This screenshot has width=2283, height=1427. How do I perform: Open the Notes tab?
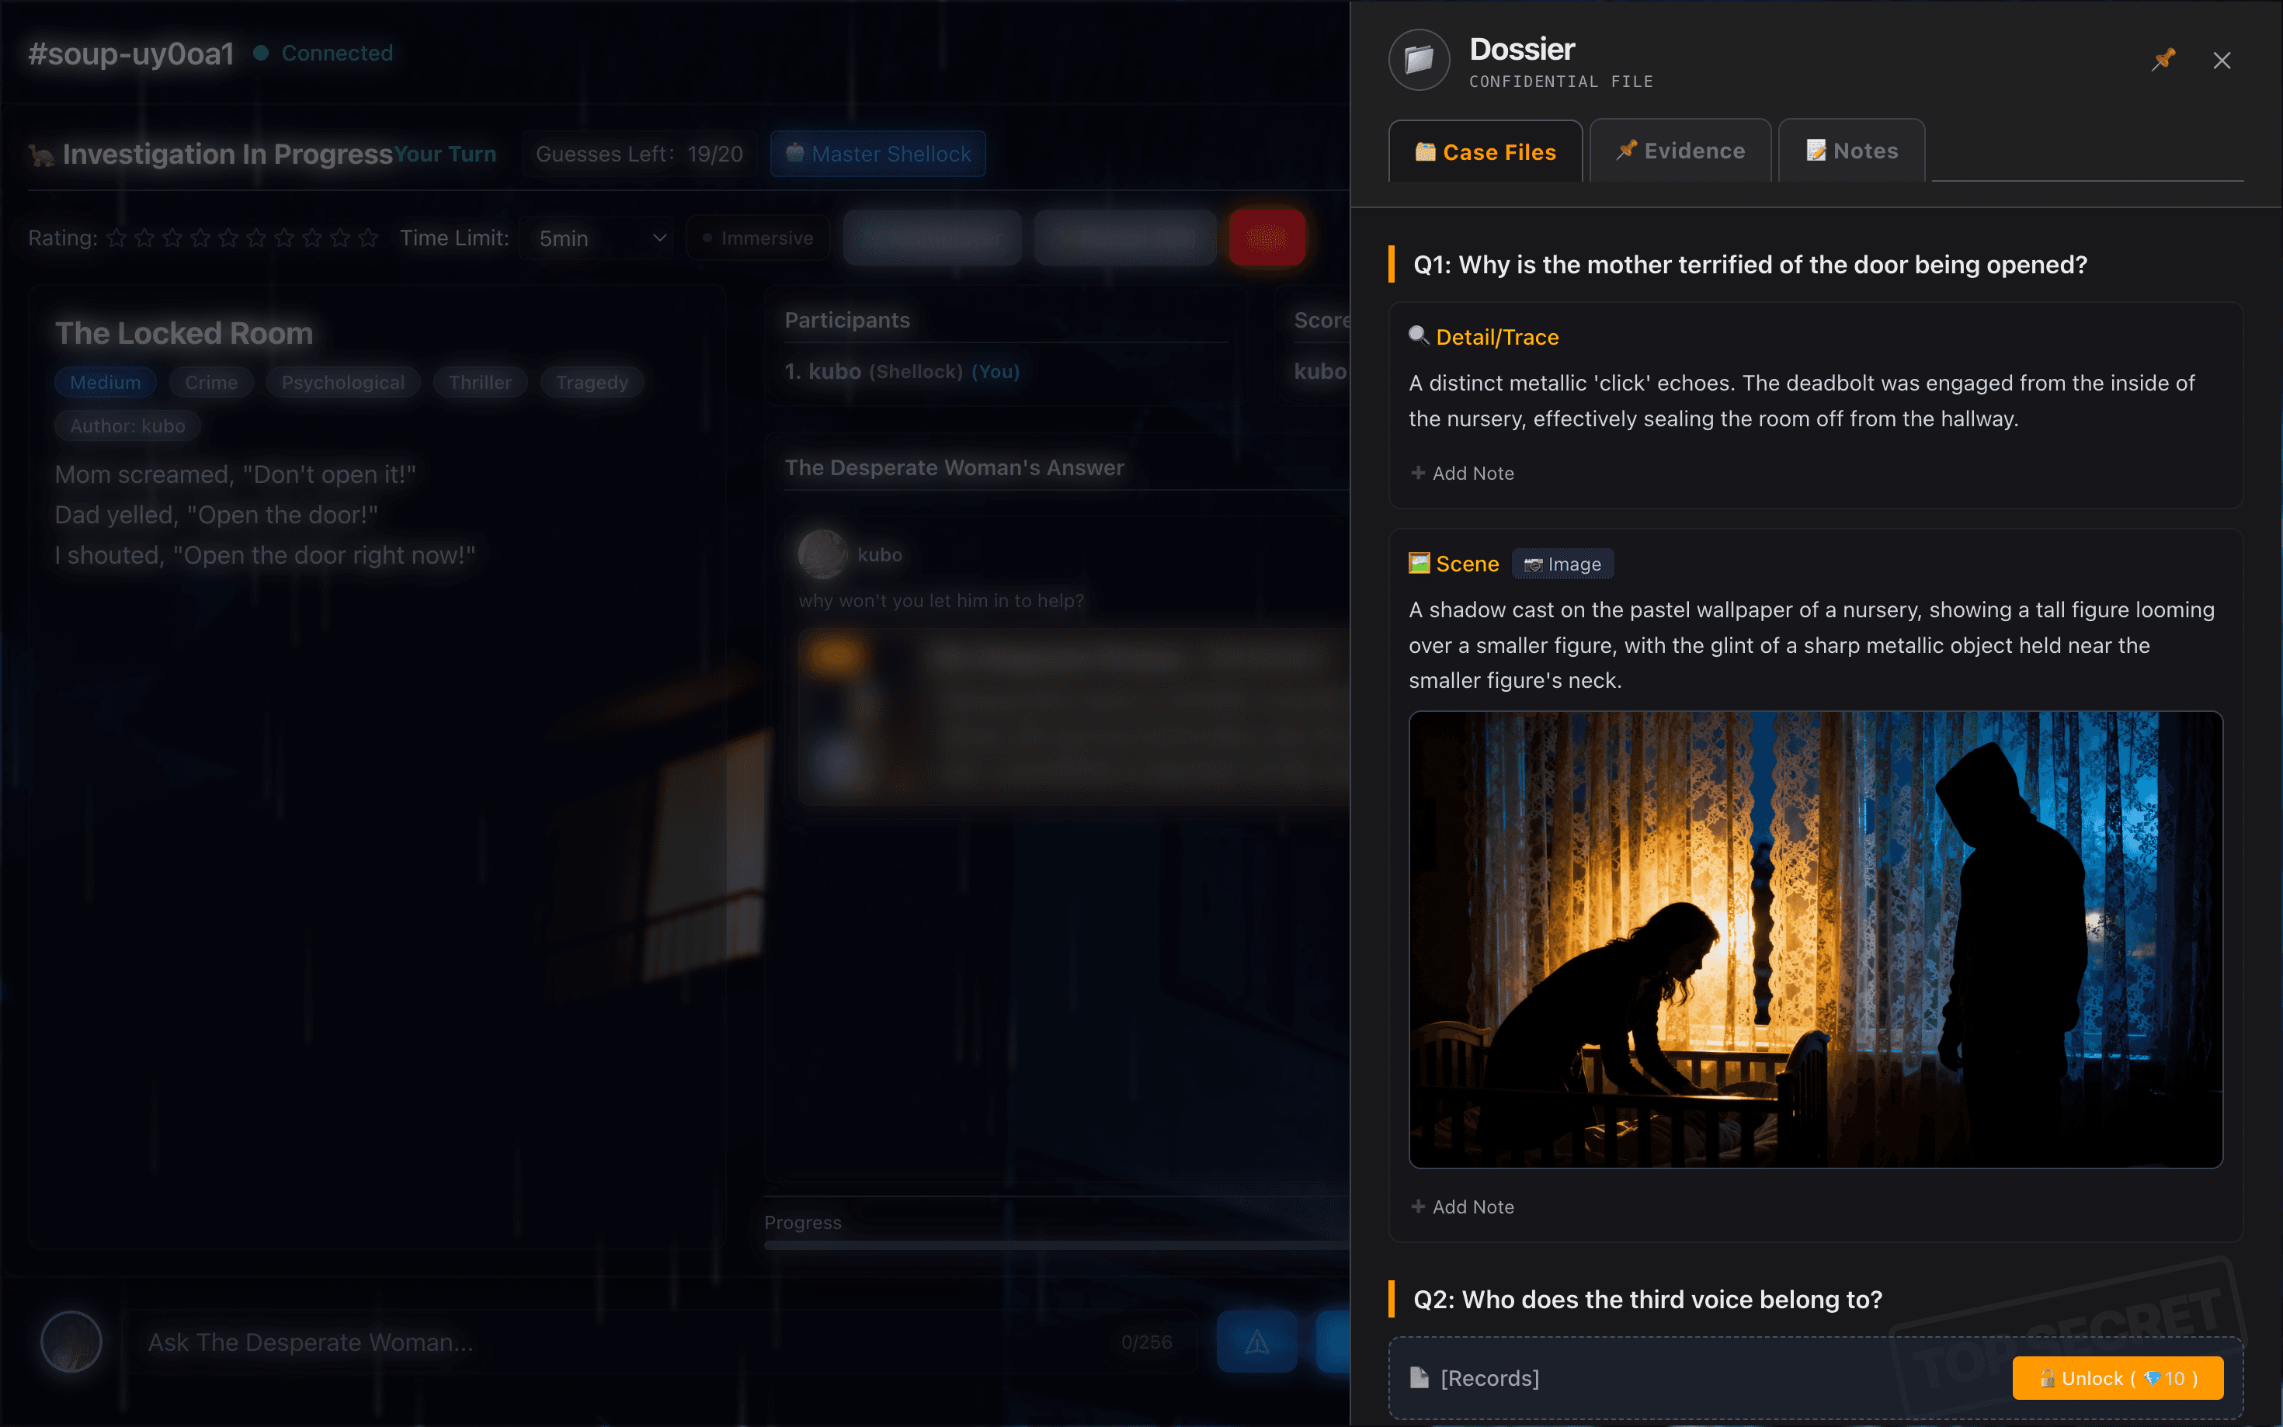click(1850, 150)
